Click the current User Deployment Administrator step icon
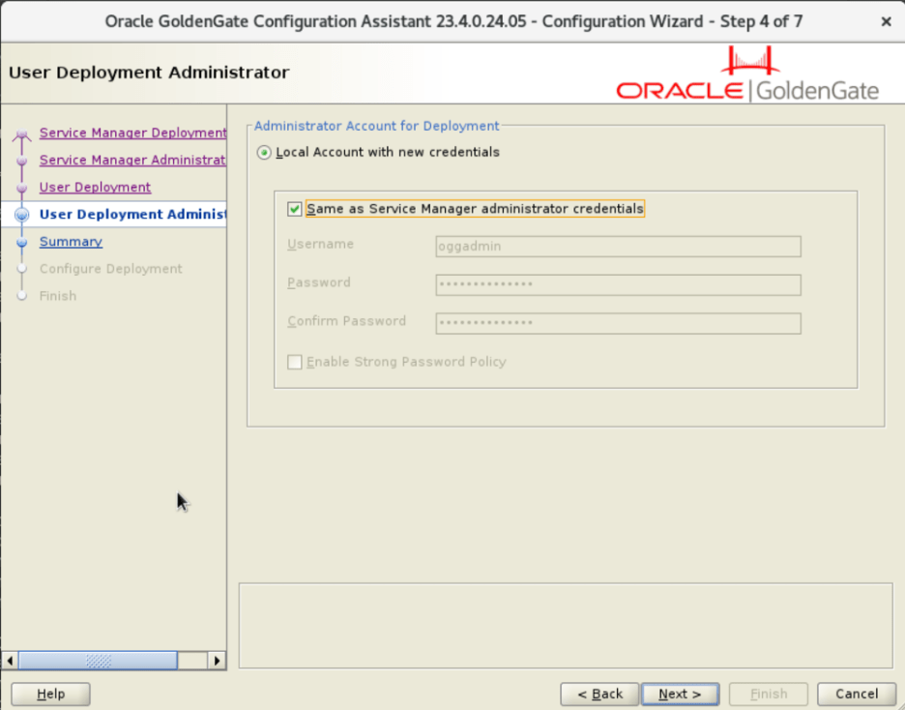The image size is (905, 710). [x=22, y=215]
